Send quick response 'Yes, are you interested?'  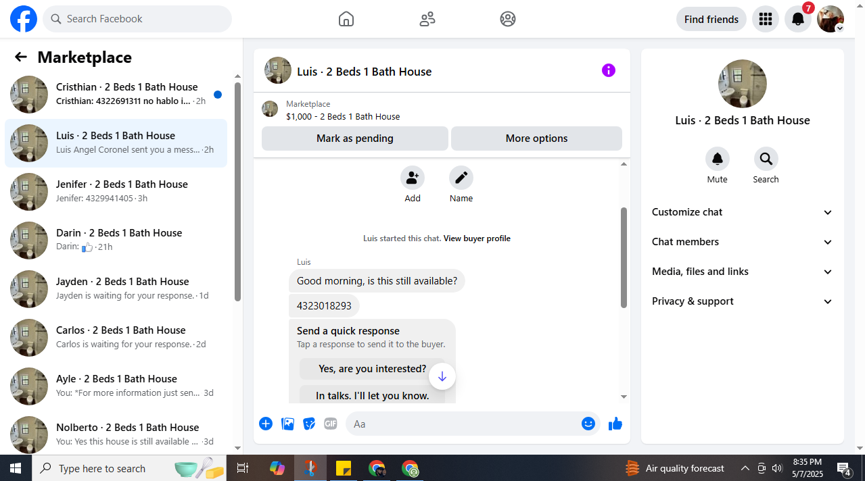373,369
